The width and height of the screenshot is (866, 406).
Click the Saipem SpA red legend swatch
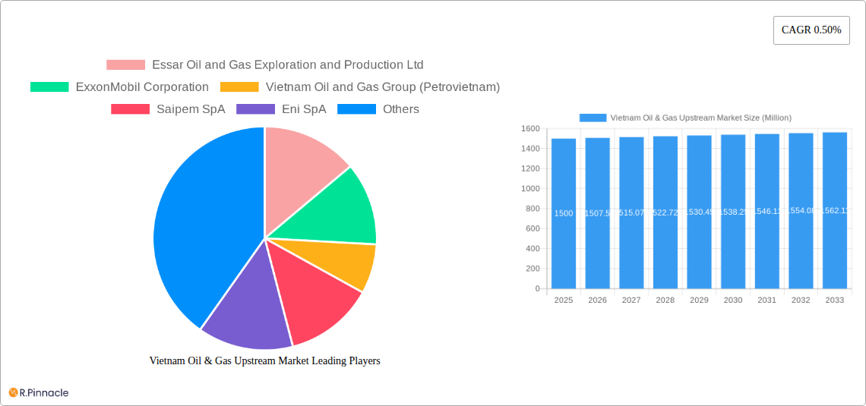(131, 109)
